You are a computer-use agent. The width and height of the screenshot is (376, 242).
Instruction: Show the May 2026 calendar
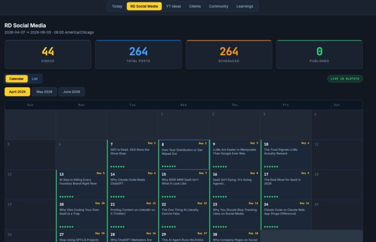click(x=44, y=92)
